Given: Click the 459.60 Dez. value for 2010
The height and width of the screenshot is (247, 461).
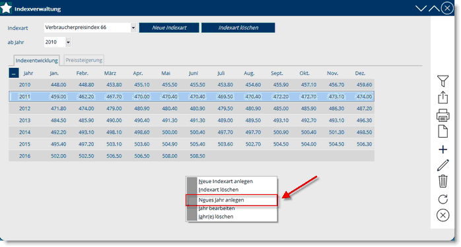Looking at the screenshot, I should point(365,85).
